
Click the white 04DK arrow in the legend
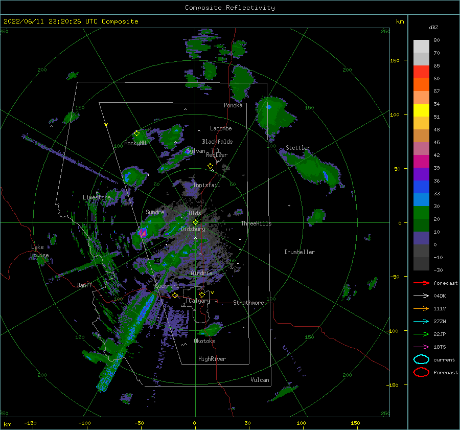[421, 296]
